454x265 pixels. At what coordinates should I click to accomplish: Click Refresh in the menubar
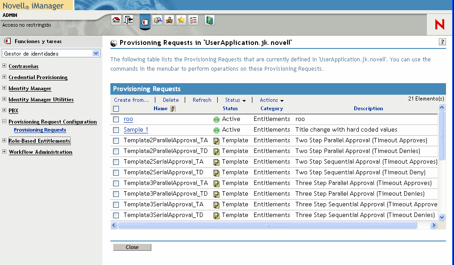tap(202, 100)
